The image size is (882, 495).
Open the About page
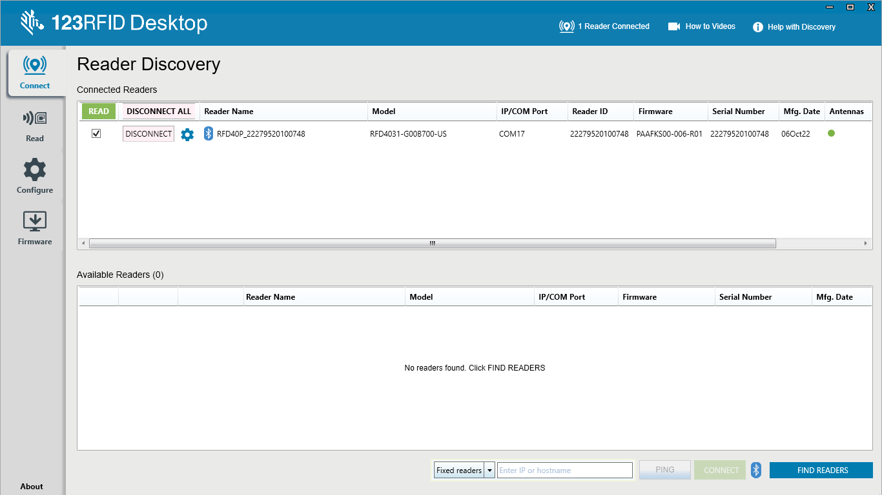[32, 487]
